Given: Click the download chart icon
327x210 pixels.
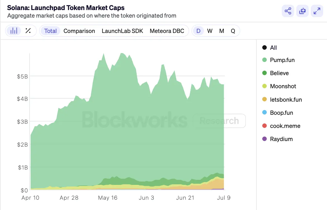Looking at the screenshot, I should point(302,11).
